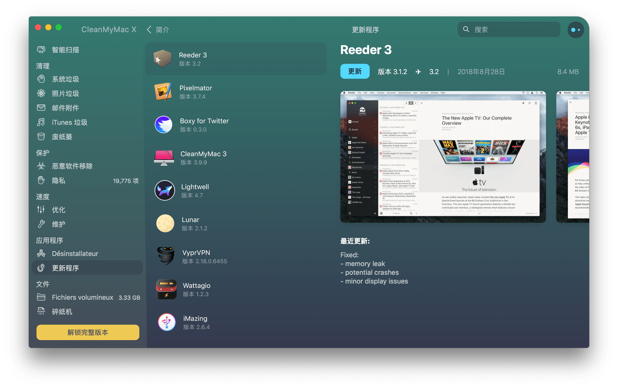618x389 pixels.
Task: Open the assistant dots button
Action: [x=576, y=30]
